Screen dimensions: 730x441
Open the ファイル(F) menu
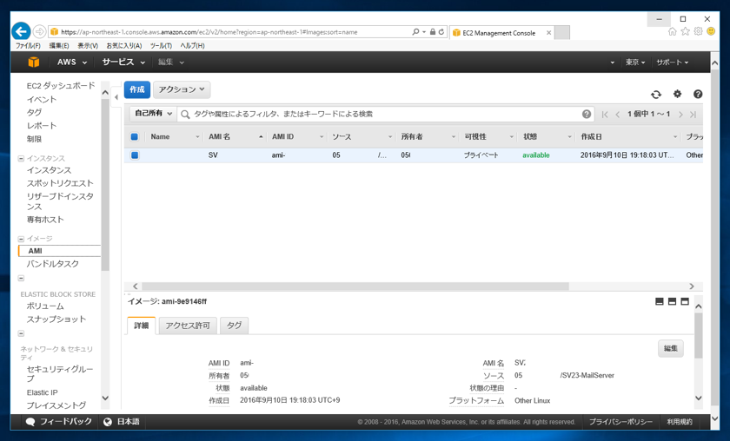click(x=28, y=46)
